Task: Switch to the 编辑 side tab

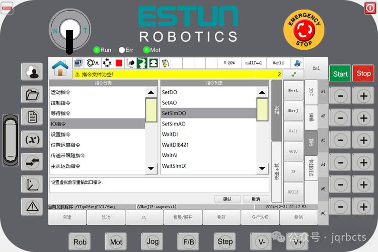Action: (x=311, y=117)
